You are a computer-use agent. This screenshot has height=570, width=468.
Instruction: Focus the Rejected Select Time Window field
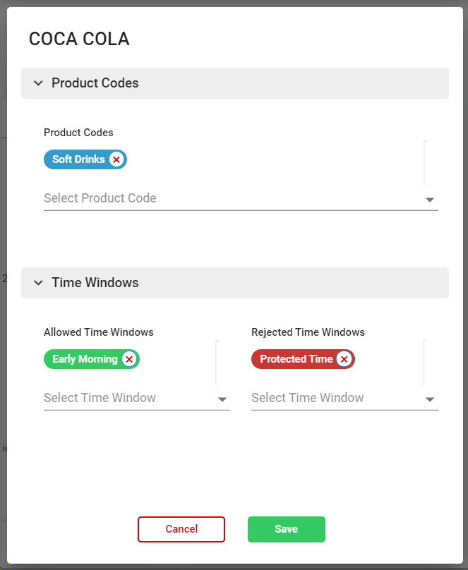[335, 398]
